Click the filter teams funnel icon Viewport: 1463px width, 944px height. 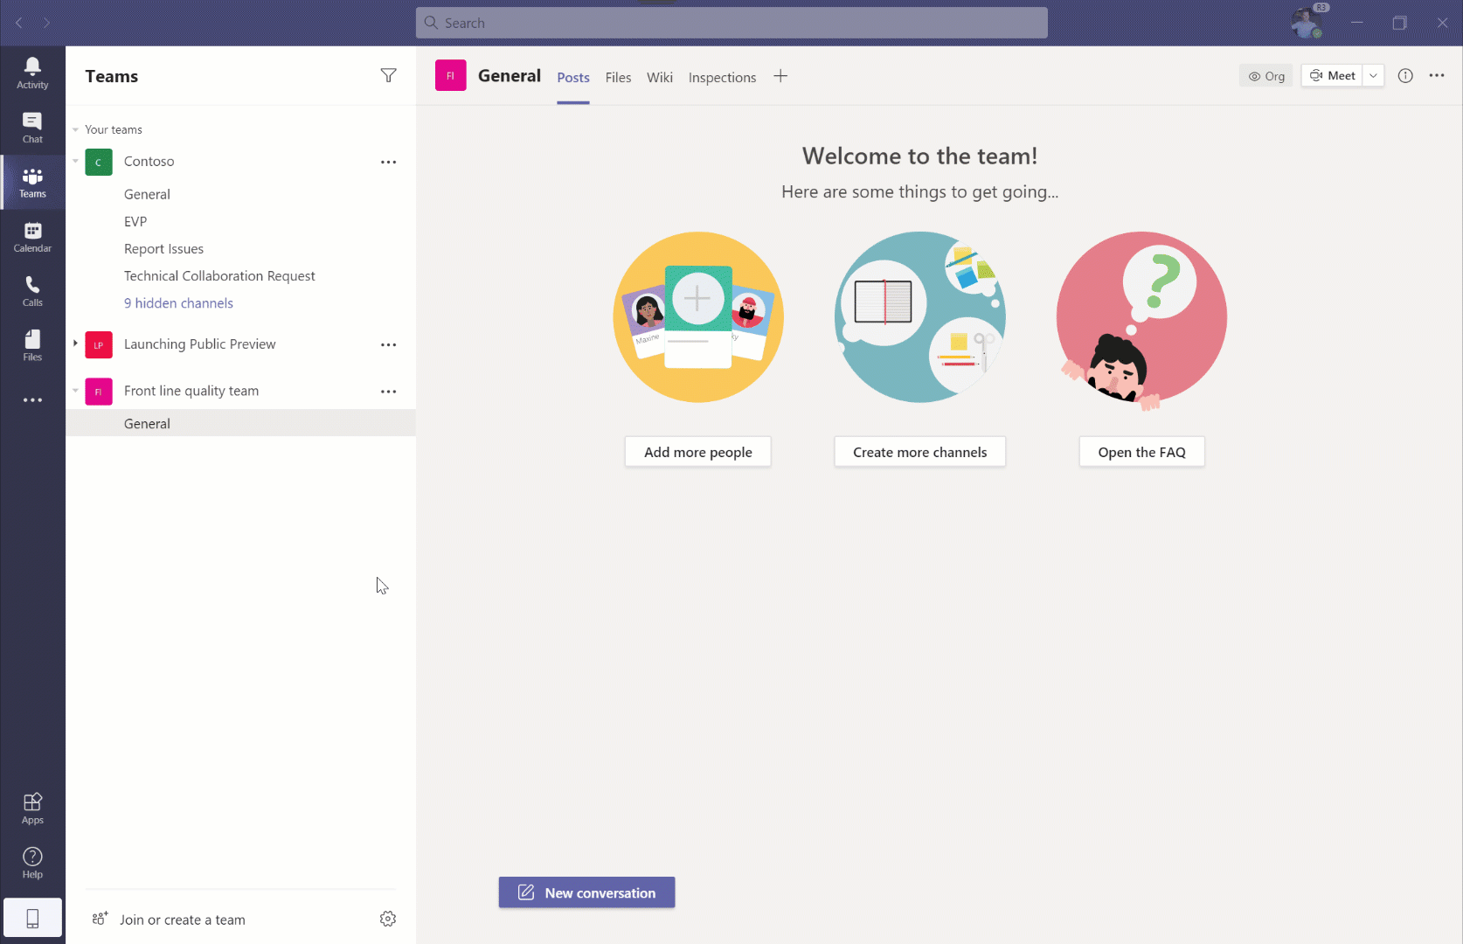[x=388, y=76]
